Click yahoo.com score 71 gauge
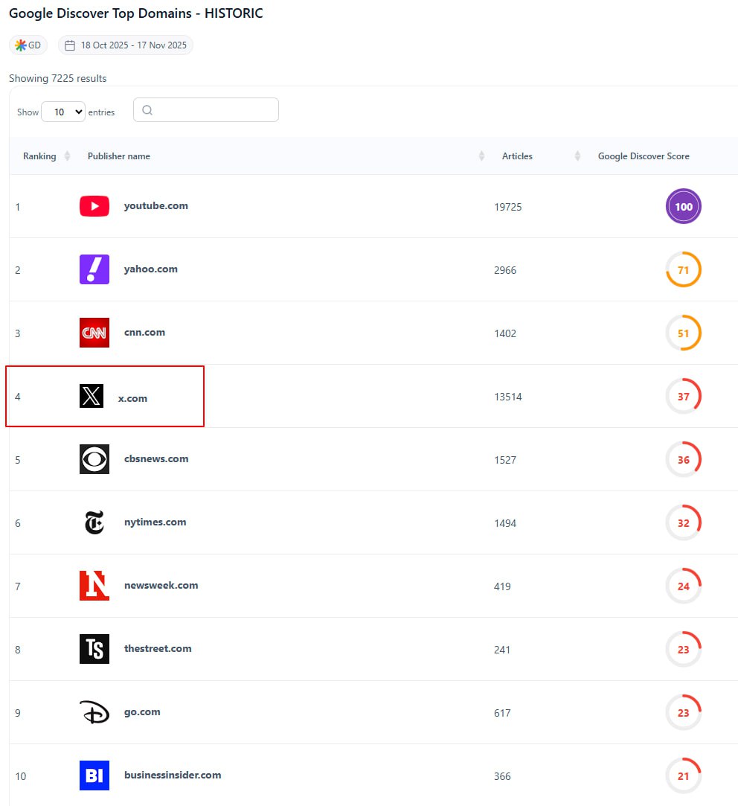This screenshot has height=806, width=738. 683,269
